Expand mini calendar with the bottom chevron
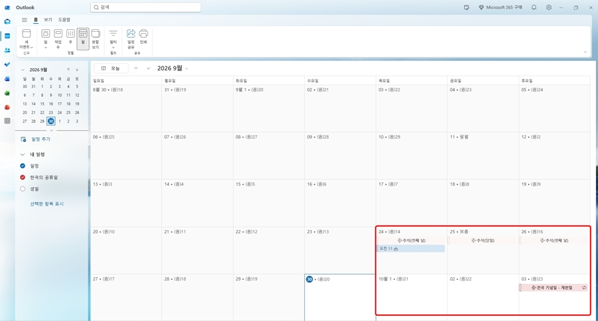Image resolution: width=598 pixels, height=321 pixels. tap(51, 130)
